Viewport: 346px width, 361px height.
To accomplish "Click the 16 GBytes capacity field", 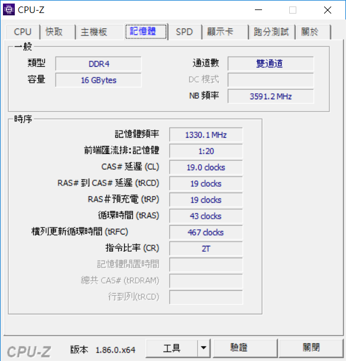I will click(98, 80).
